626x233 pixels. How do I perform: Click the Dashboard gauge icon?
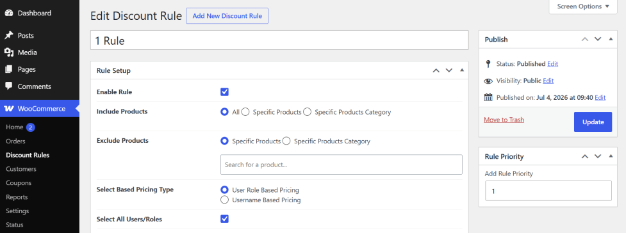pos(9,13)
